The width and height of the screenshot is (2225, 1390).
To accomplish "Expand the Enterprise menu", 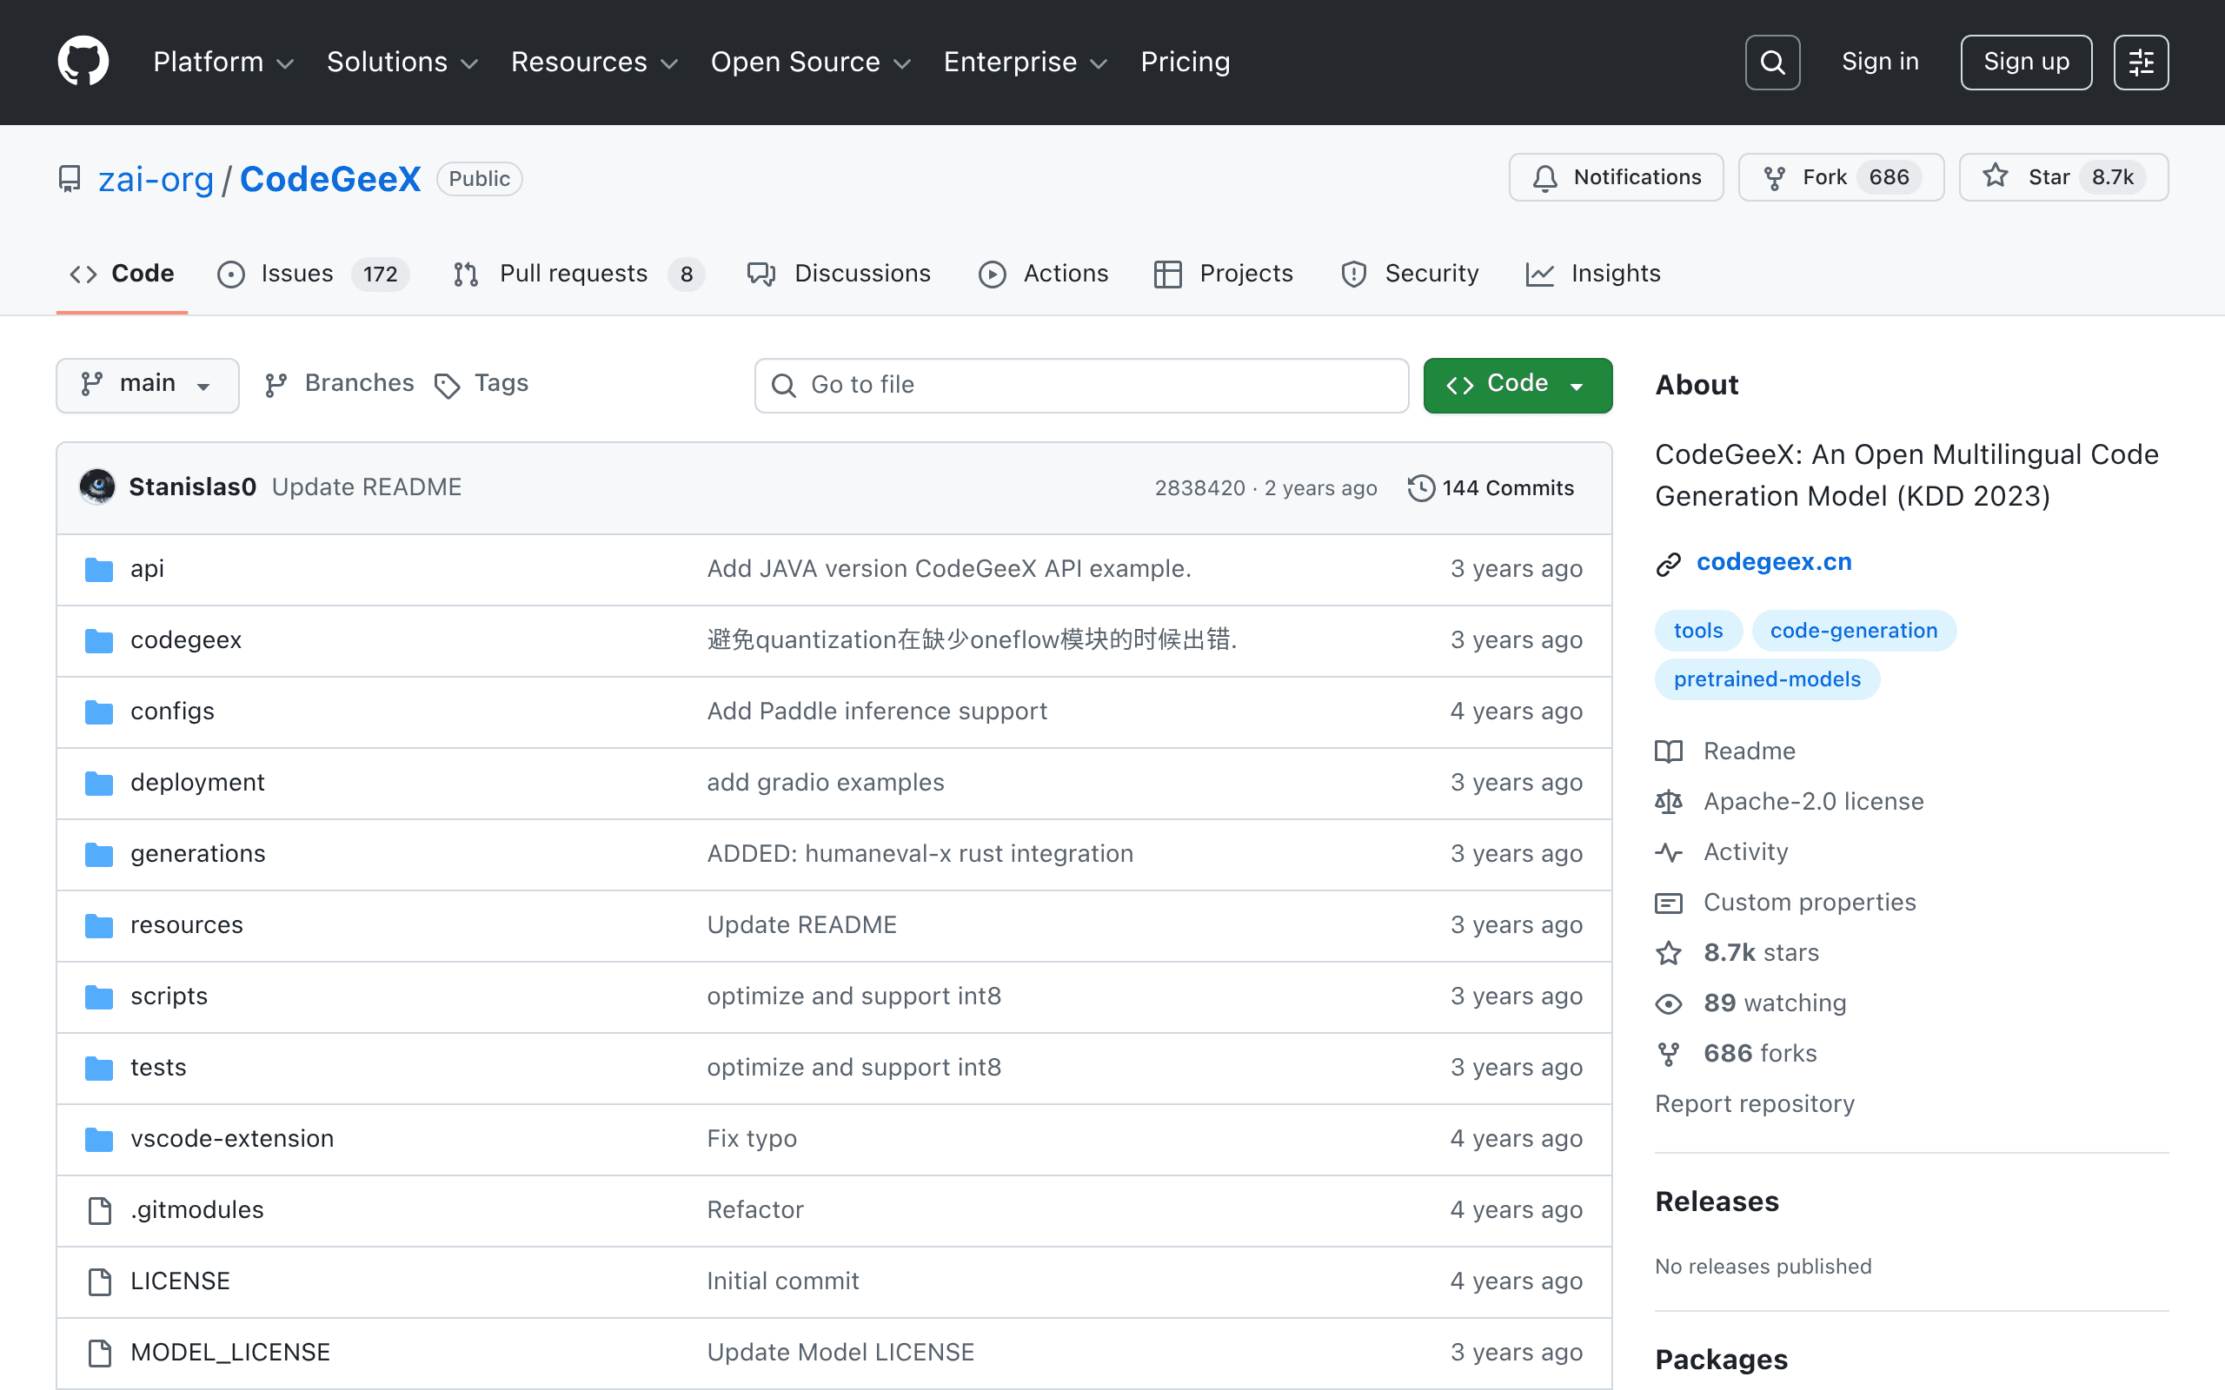I will pos(1026,62).
